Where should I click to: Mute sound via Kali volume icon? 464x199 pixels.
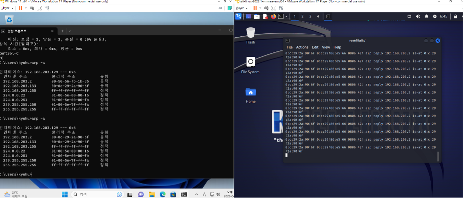pos(418,16)
